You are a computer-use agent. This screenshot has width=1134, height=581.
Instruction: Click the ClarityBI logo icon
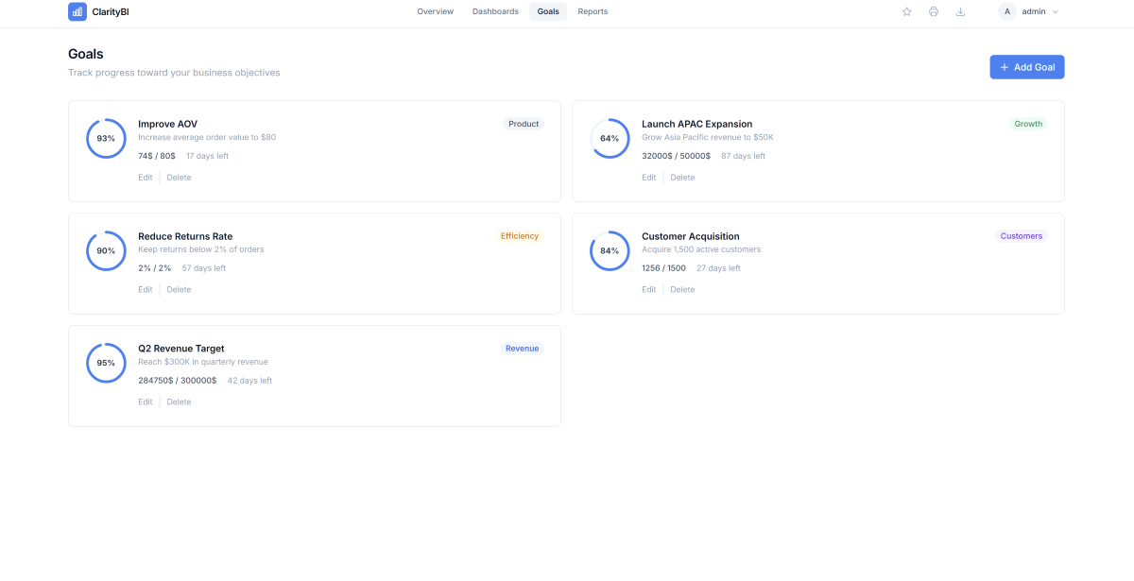(x=77, y=11)
